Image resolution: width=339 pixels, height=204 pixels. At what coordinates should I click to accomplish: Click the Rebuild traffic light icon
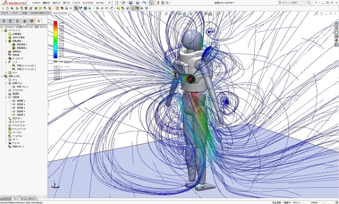(x=158, y=3)
